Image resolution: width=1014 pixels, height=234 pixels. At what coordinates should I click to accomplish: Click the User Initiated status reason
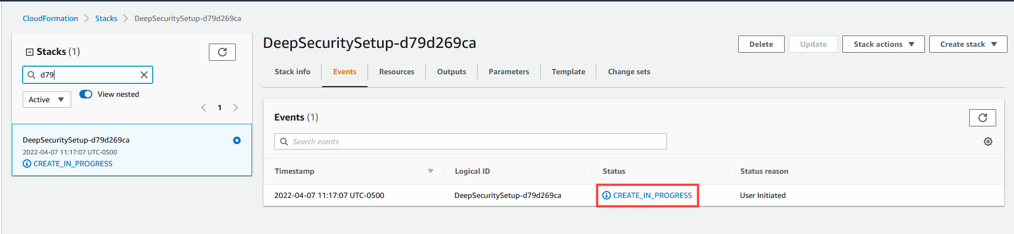tap(763, 195)
